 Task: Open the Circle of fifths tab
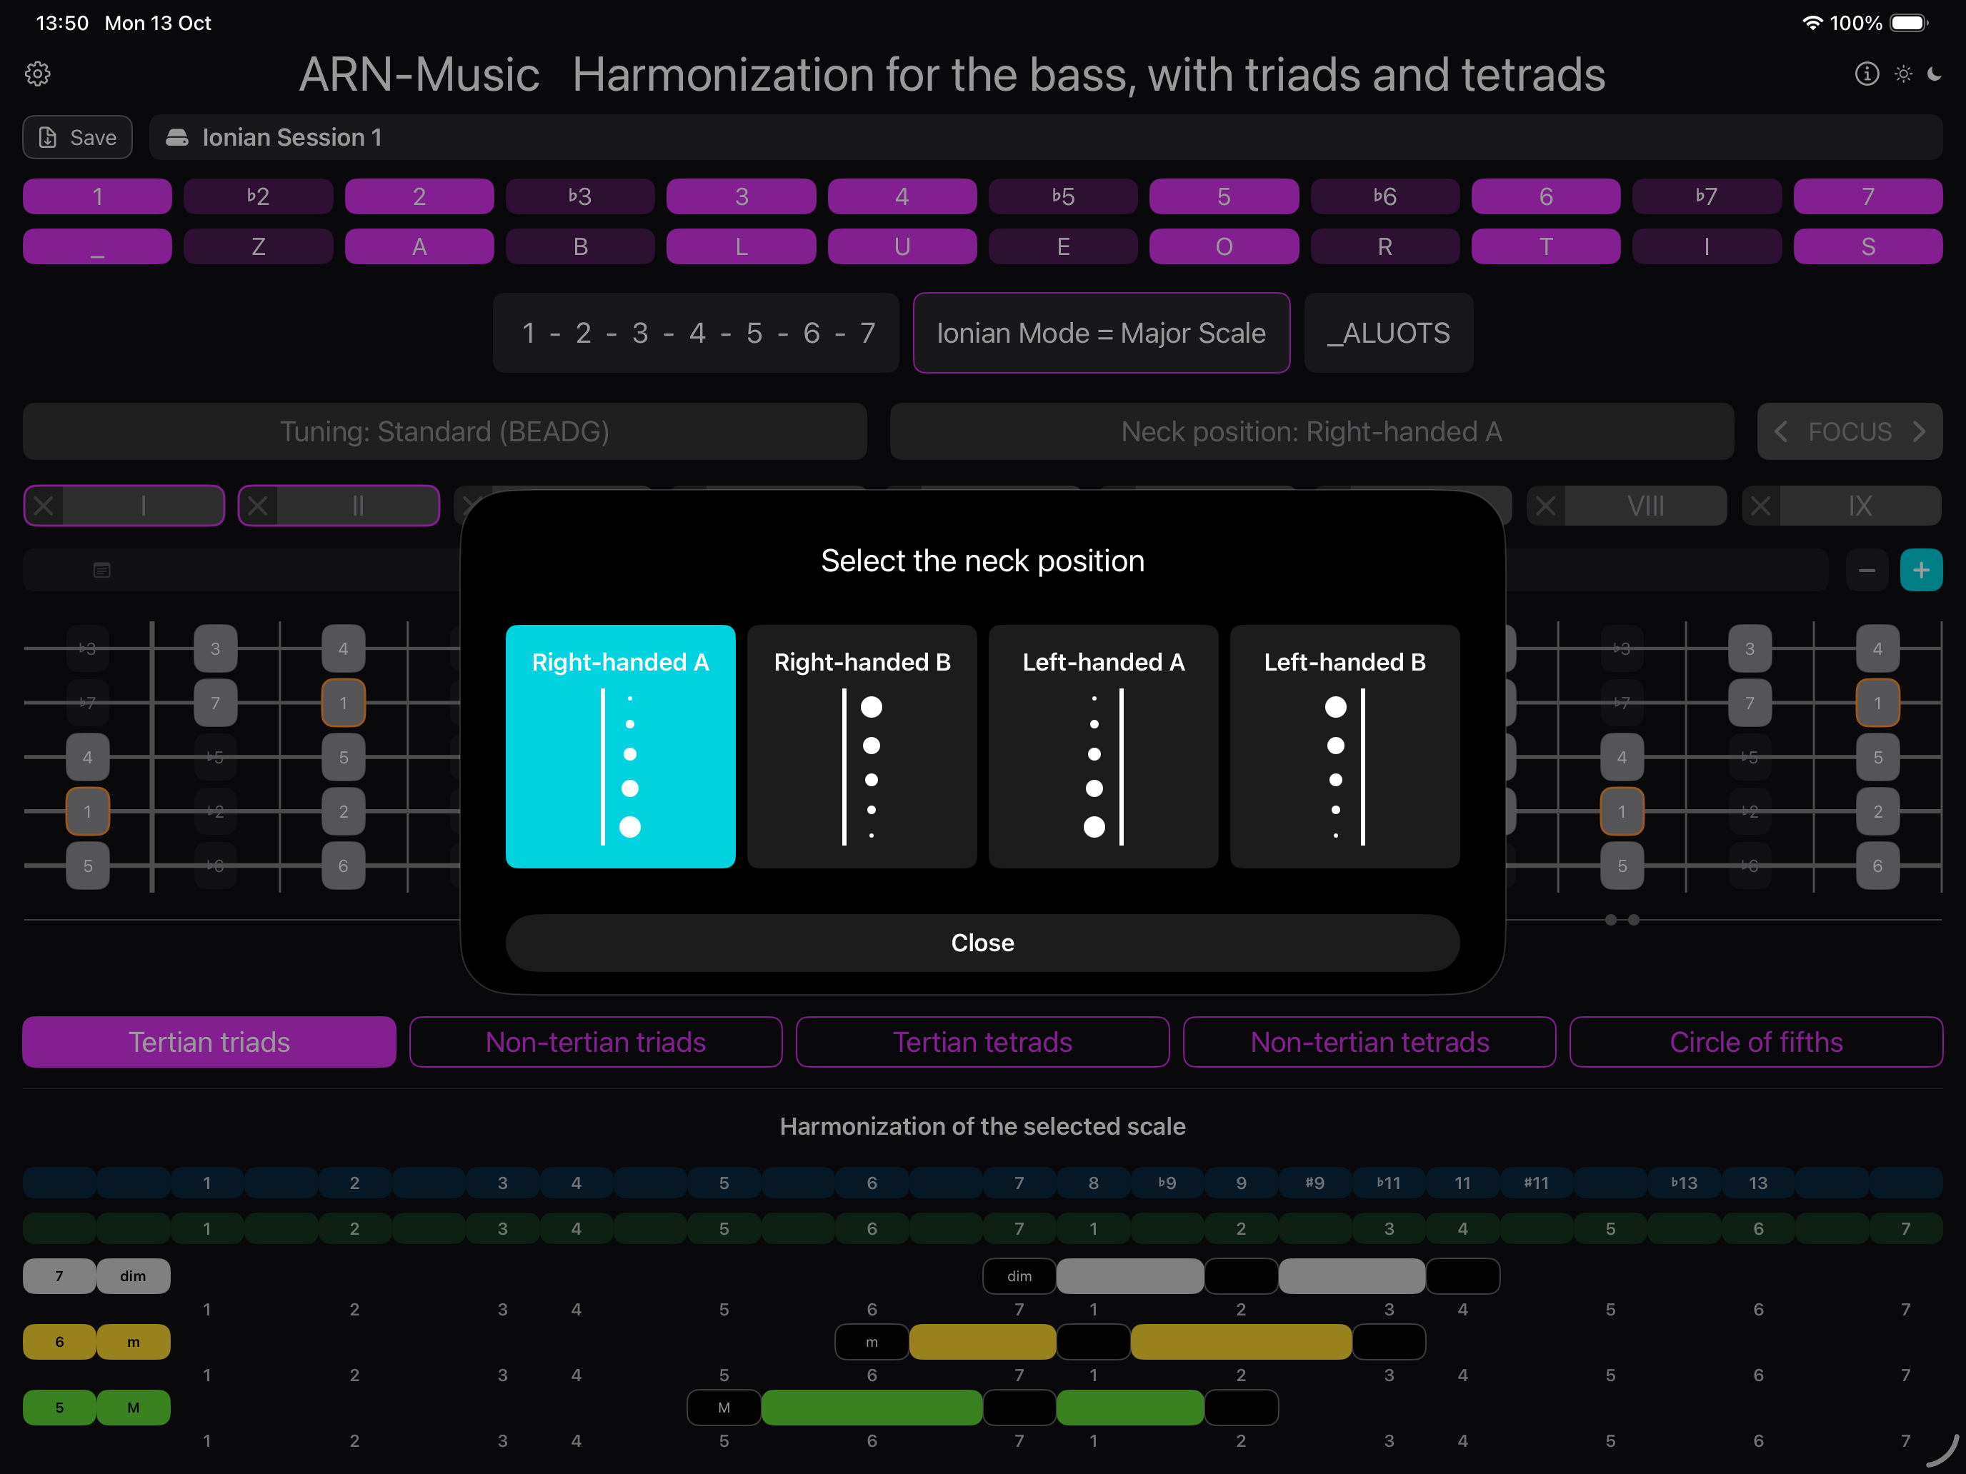coord(1755,1041)
